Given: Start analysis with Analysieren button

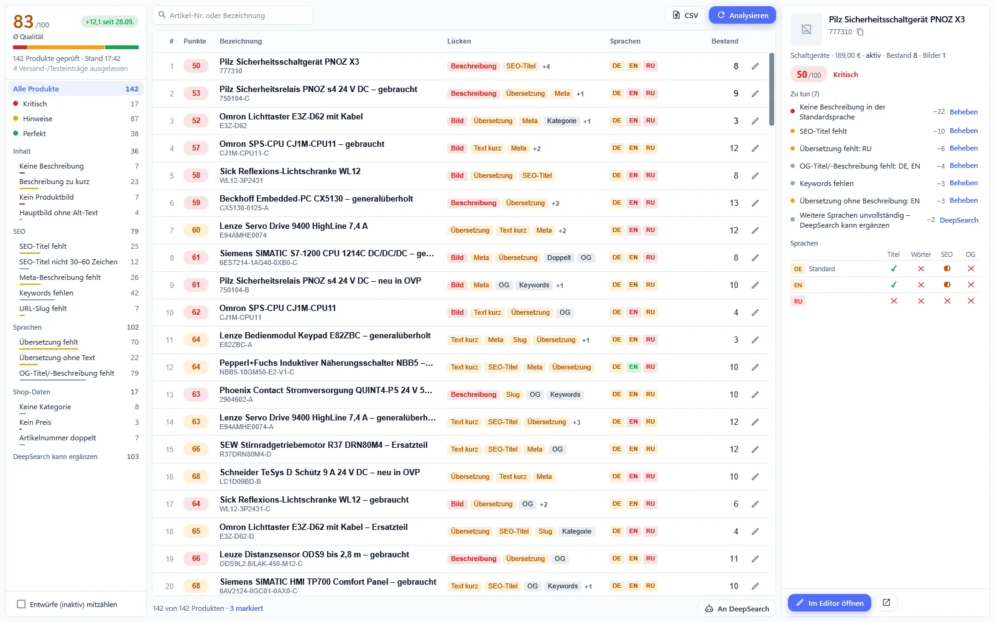Looking at the screenshot, I should pos(743,15).
